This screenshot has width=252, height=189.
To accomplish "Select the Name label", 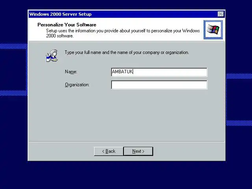I will [71, 72].
